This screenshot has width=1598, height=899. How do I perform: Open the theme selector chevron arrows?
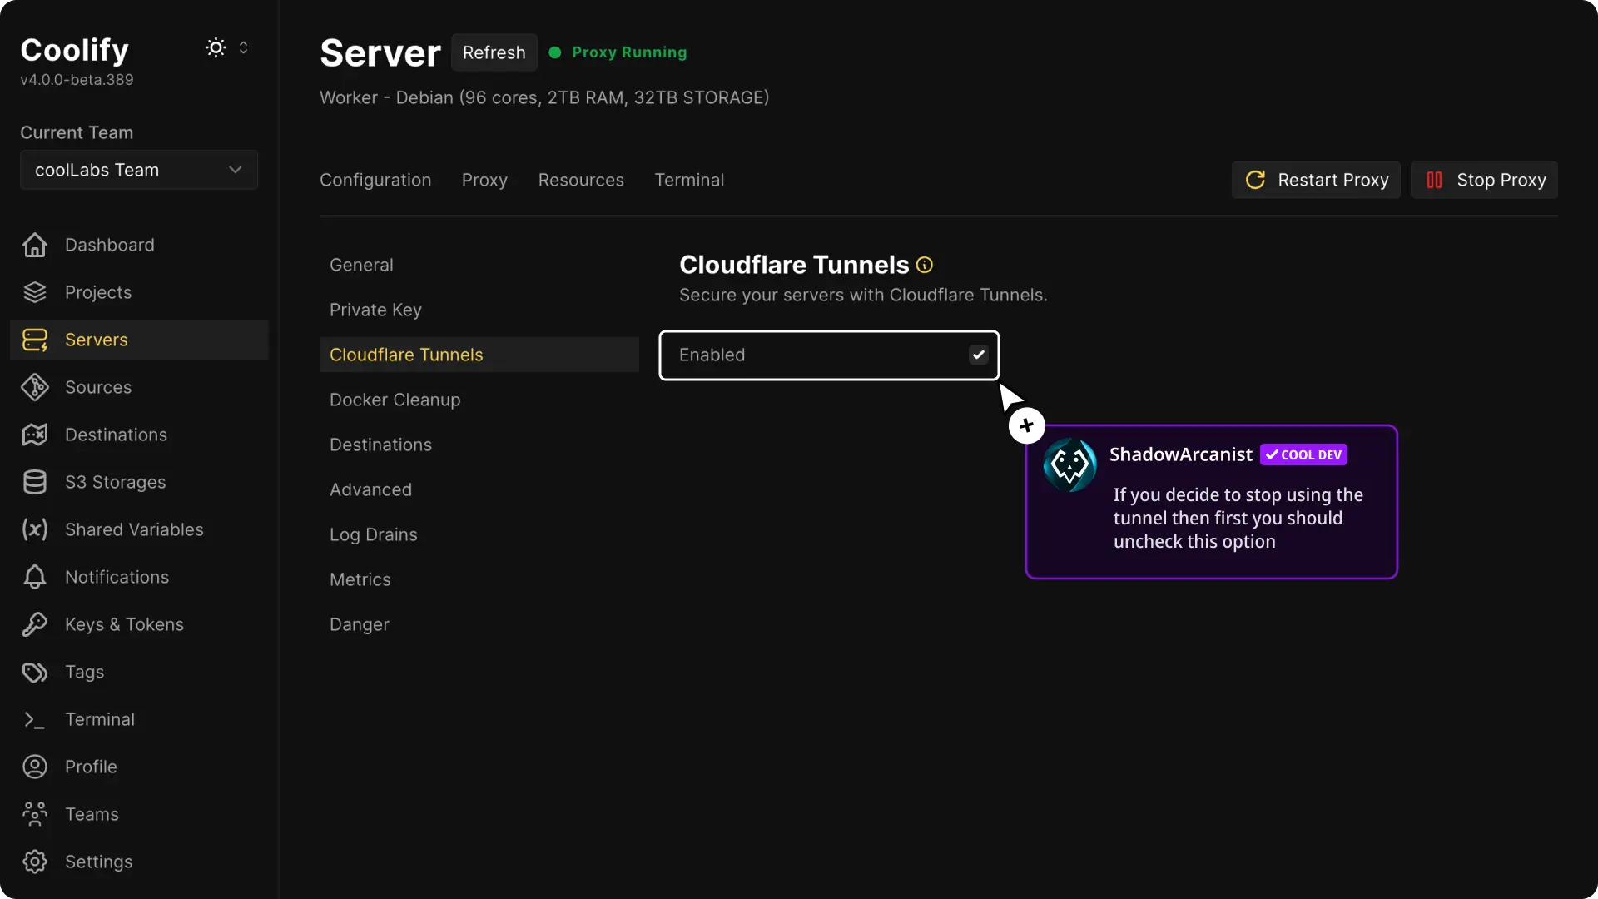244,47
